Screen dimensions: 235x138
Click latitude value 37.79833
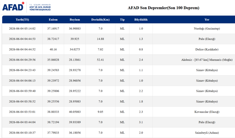point(53,133)
